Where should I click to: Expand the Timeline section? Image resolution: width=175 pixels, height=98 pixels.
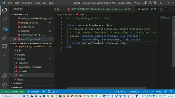(x=17, y=87)
